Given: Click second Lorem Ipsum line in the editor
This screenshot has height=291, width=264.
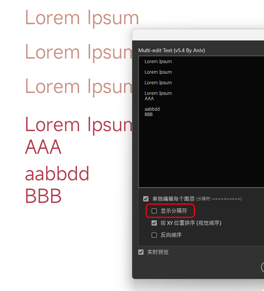Looking at the screenshot, I should 158,72.
